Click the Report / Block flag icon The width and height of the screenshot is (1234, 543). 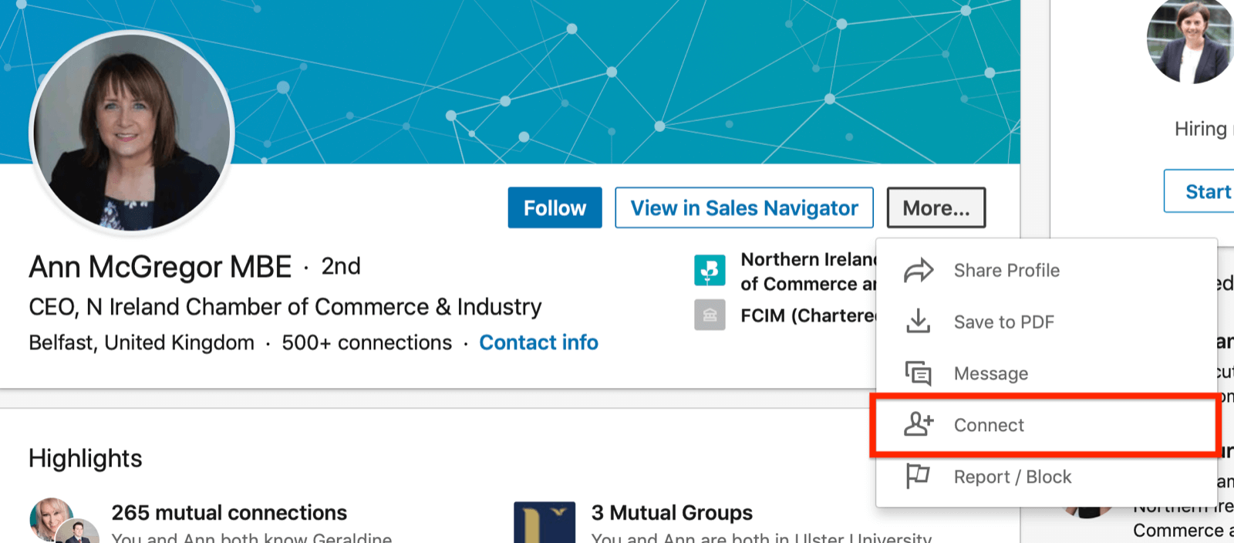[x=918, y=477]
